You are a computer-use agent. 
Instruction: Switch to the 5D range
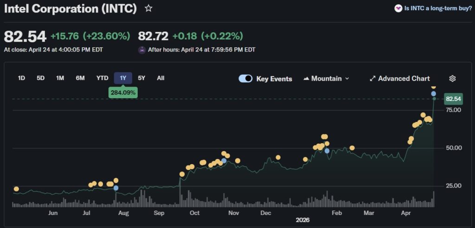(41, 78)
